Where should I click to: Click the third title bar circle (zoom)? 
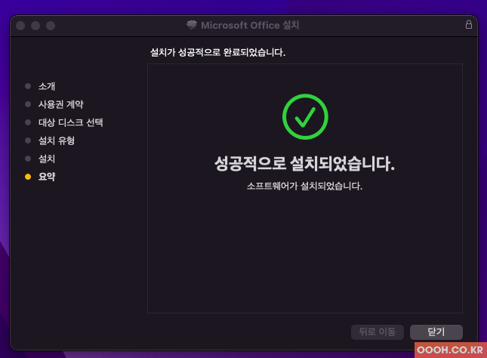point(51,26)
